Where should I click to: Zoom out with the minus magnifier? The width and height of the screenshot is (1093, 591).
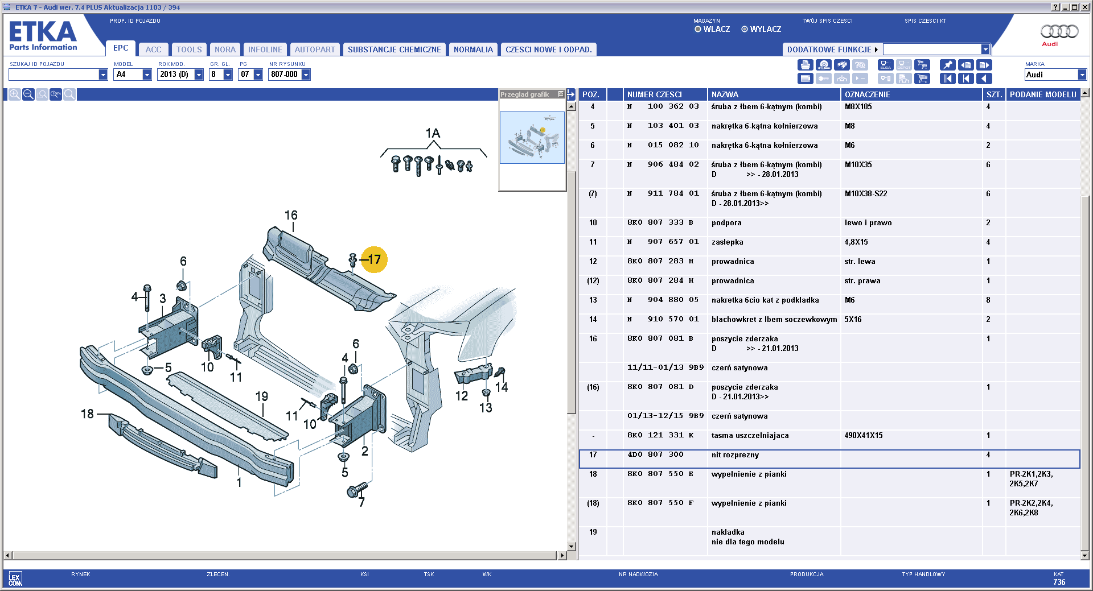pos(28,94)
